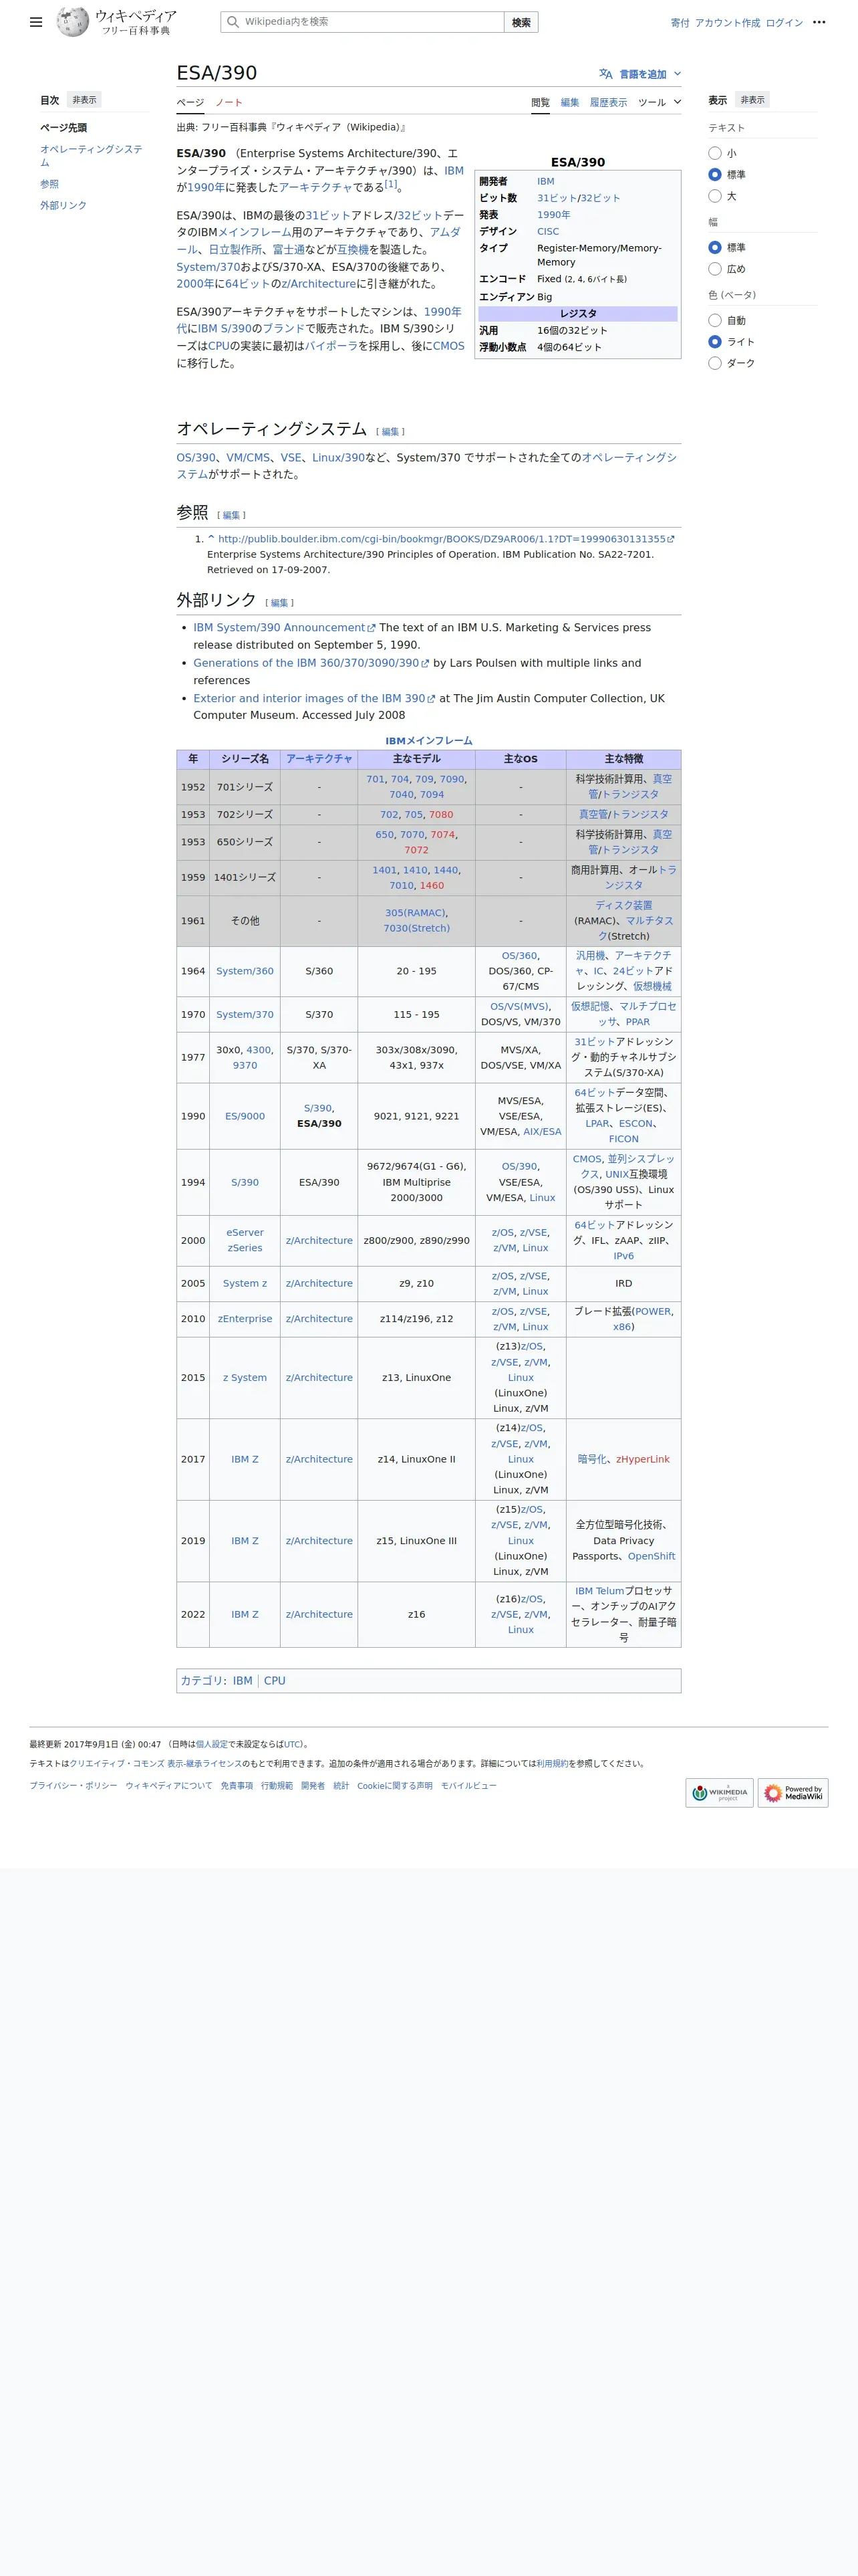Switch to the ページ tab
Screen dimensions: 858x2576
coord(190,102)
